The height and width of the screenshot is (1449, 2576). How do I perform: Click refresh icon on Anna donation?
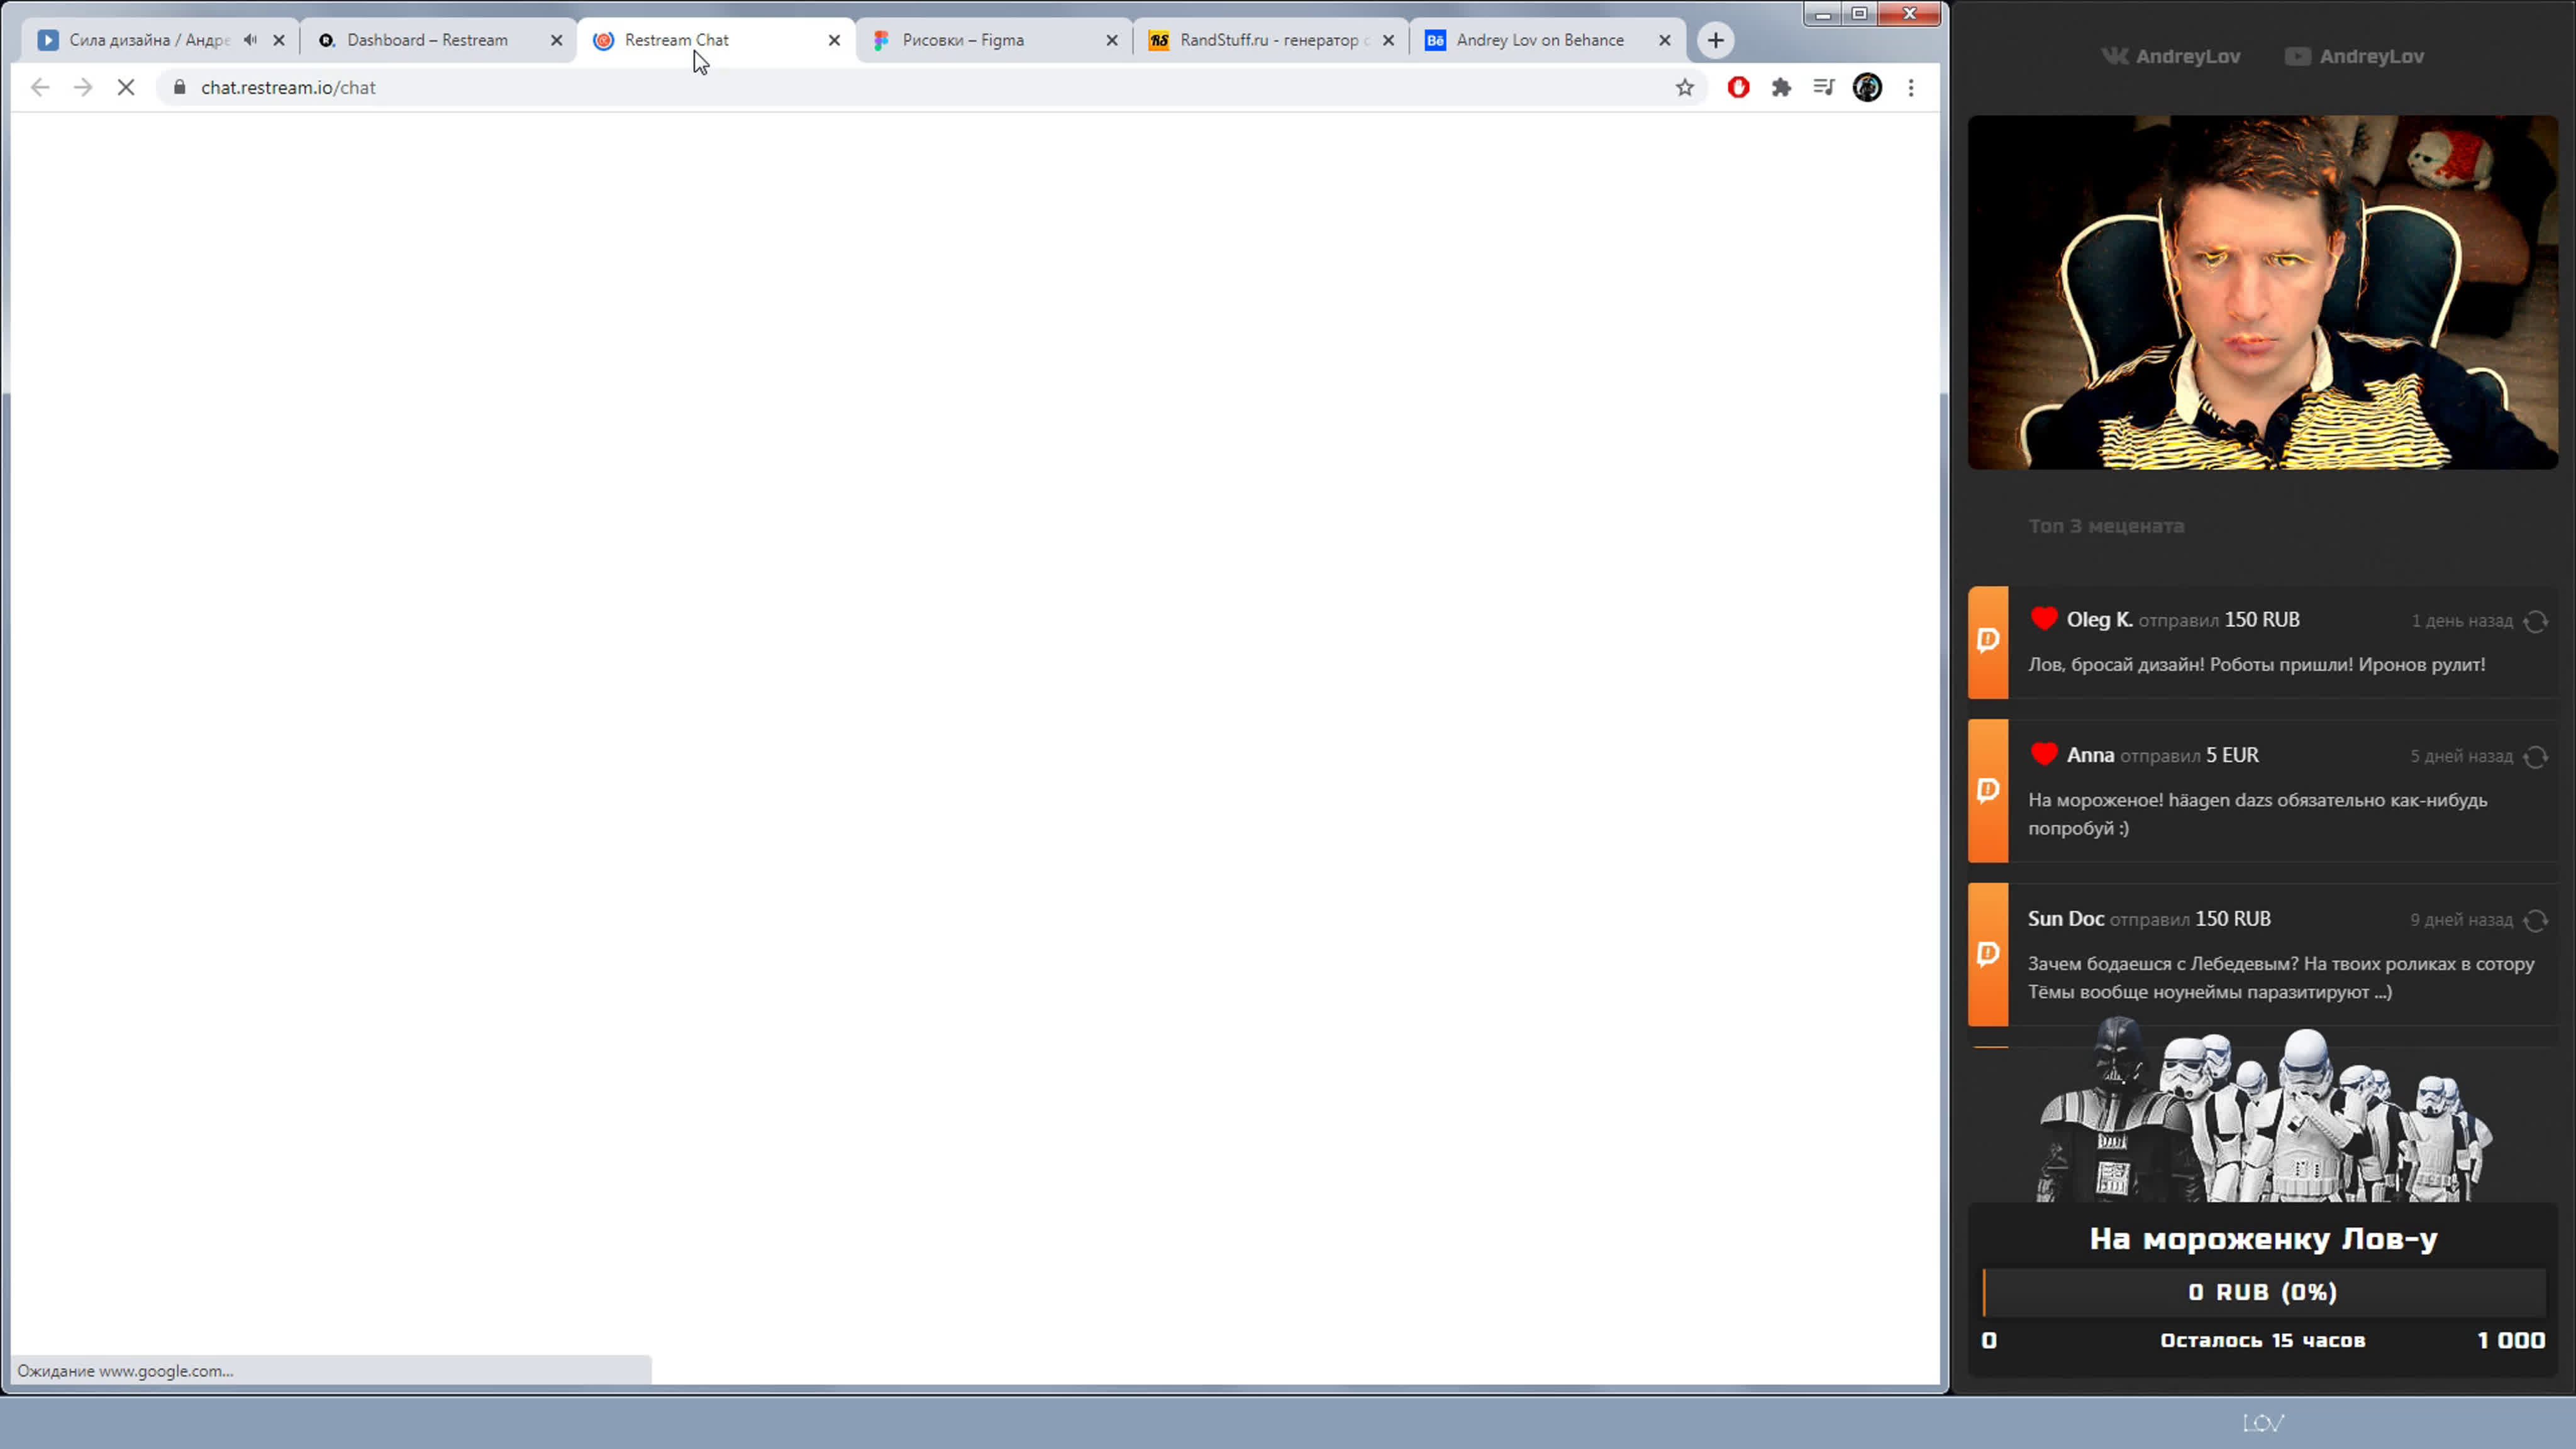(x=2535, y=757)
